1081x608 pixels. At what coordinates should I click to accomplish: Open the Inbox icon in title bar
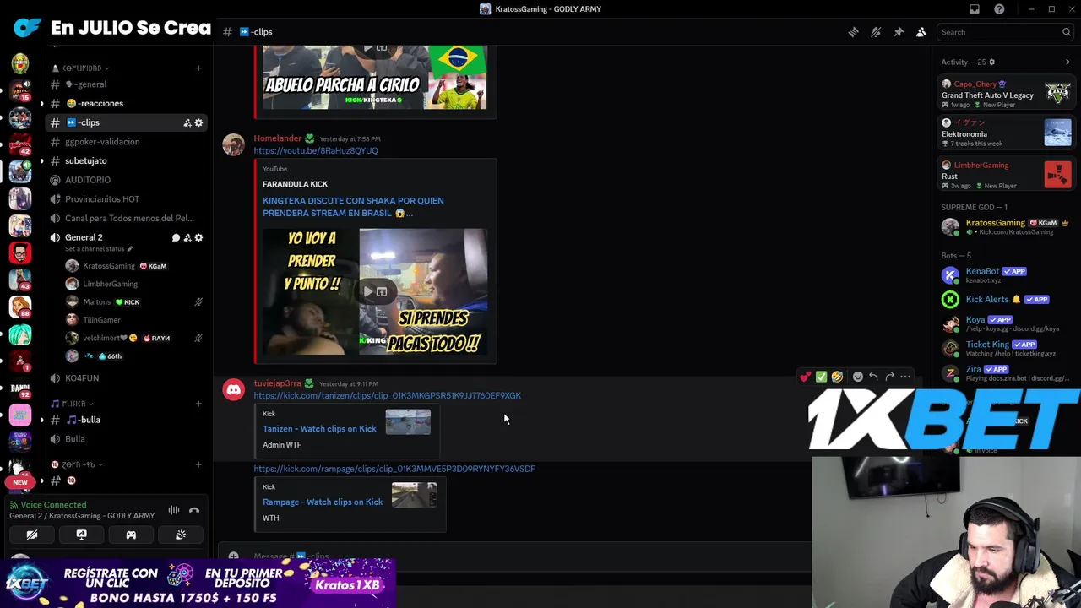975,9
